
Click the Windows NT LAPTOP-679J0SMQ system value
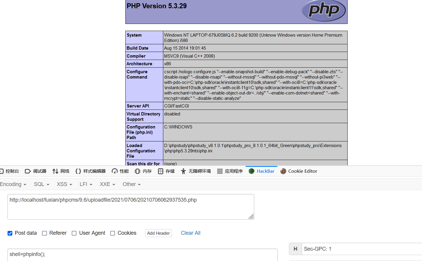pyautogui.click(x=253, y=38)
